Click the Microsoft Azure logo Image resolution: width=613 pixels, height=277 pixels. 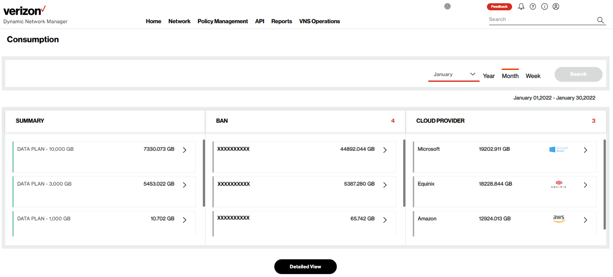tap(558, 149)
